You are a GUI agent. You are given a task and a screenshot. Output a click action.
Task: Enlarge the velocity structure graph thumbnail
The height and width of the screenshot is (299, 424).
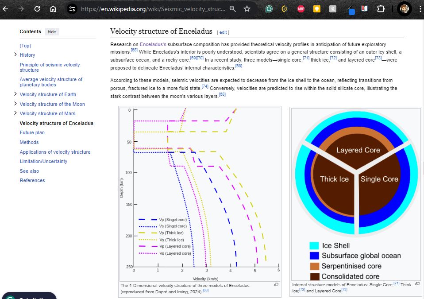[x=276, y=284]
